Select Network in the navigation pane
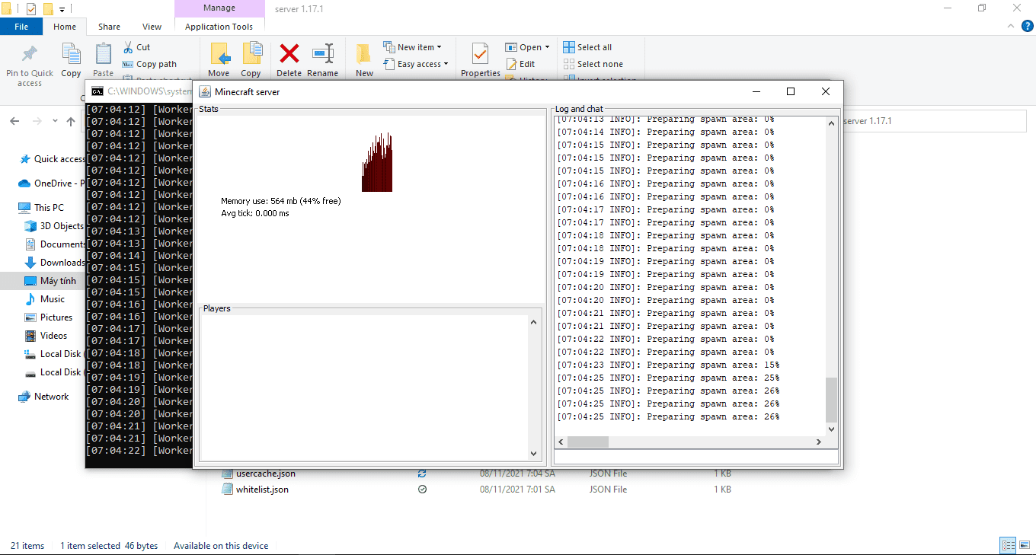 (x=43, y=397)
